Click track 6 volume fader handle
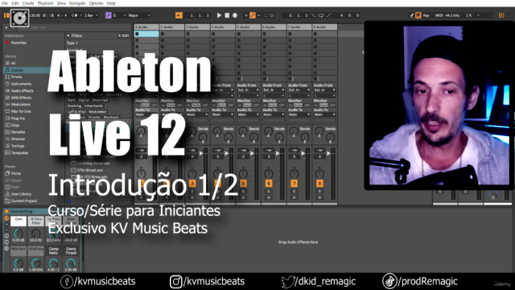The height and width of the screenshot is (290, 515). tap(278, 153)
